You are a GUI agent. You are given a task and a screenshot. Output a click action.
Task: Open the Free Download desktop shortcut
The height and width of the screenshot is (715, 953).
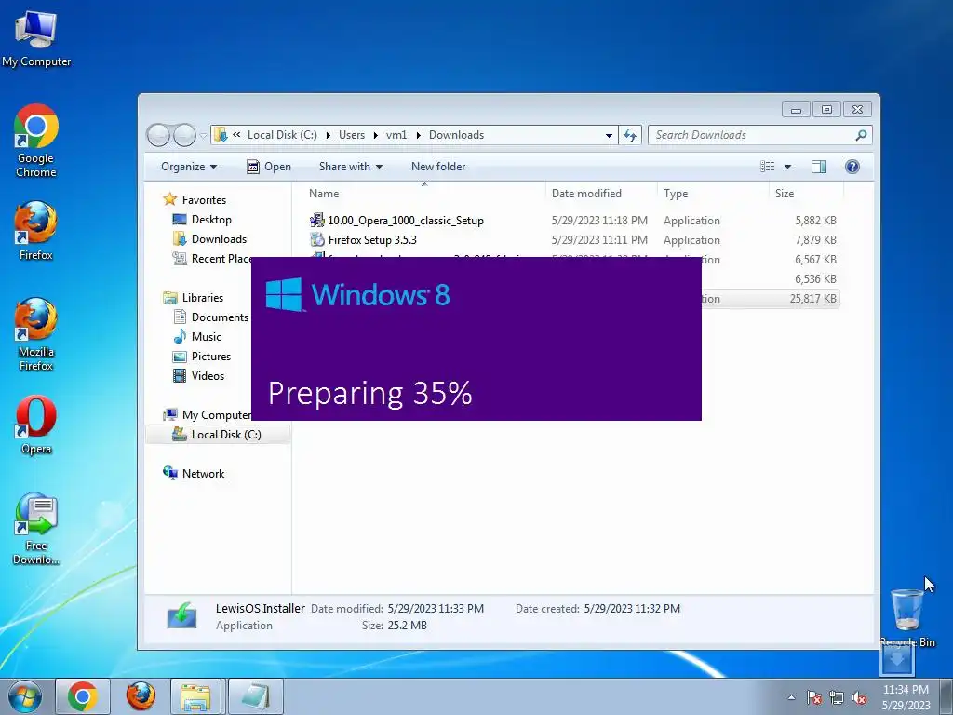pos(36,529)
